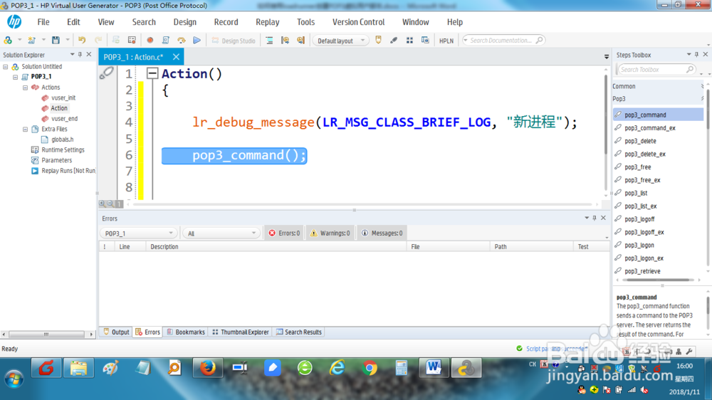
Task: Collapse the Actions folder node
Action: click(26, 88)
